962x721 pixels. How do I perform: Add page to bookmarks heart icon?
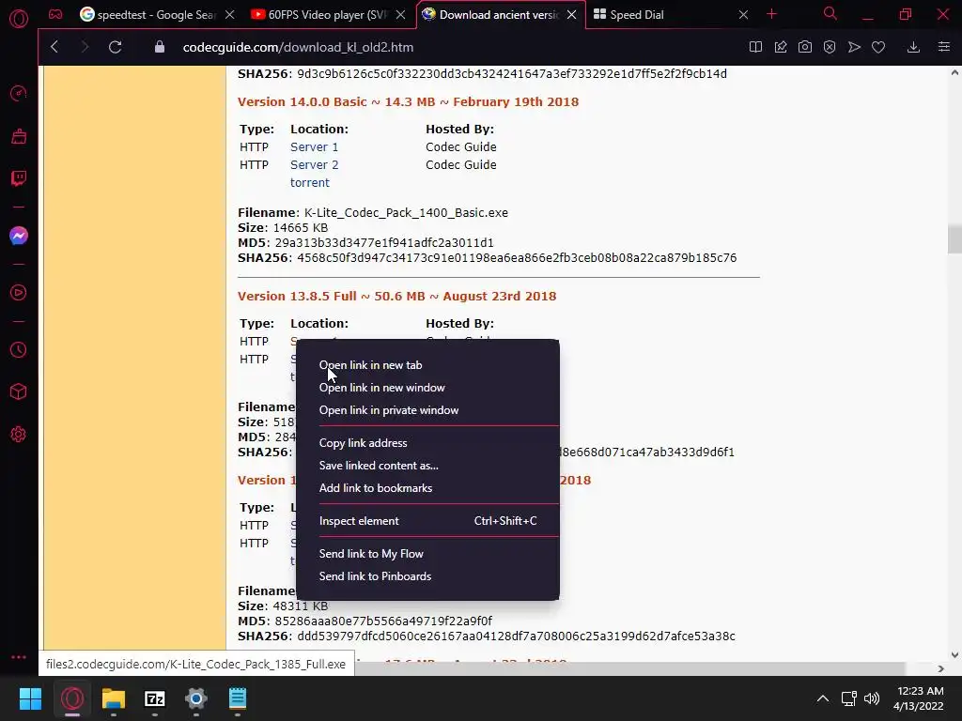pos(878,47)
